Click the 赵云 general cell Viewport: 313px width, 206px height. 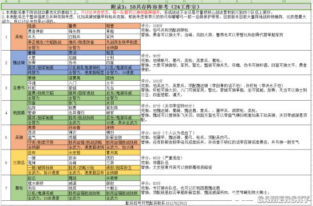click(x=47, y=178)
